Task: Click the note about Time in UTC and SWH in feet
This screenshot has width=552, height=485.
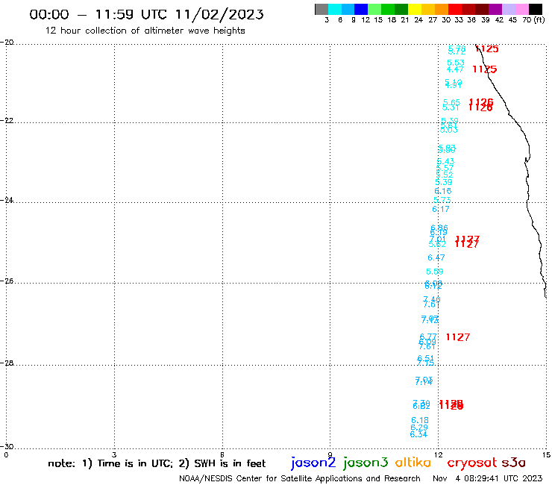Action: pos(157,463)
